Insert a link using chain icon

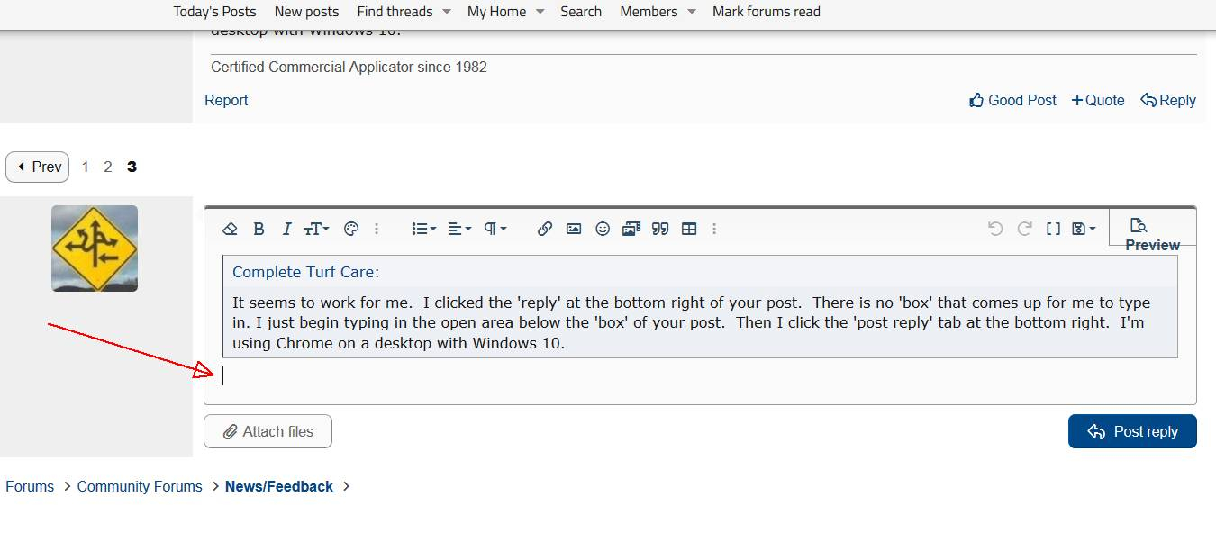click(x=545, y=229)
